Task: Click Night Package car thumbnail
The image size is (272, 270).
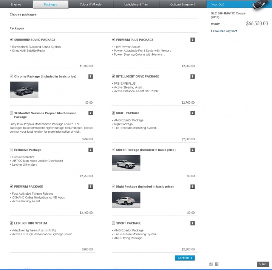Action: tap(126, 200)
